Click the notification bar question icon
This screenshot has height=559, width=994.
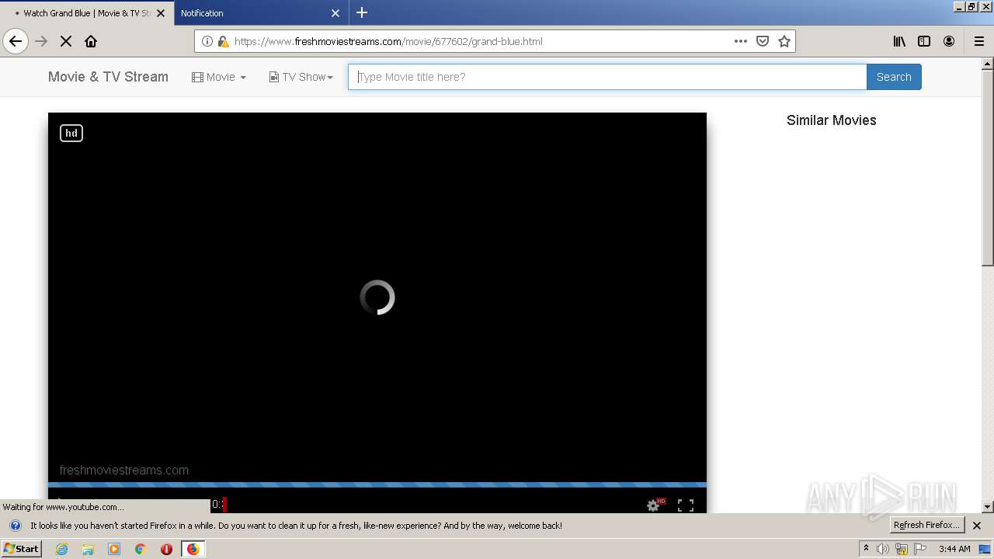point(15,526)
